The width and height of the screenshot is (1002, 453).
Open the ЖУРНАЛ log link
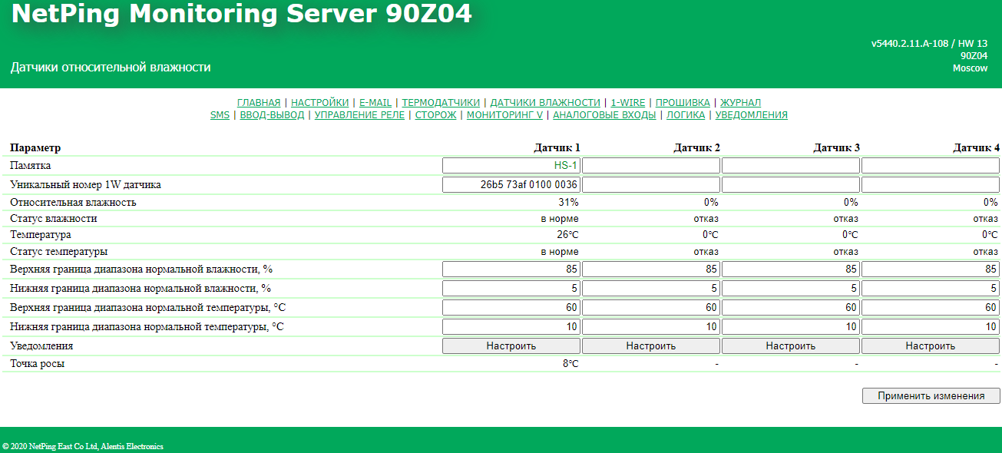[740, 102]
